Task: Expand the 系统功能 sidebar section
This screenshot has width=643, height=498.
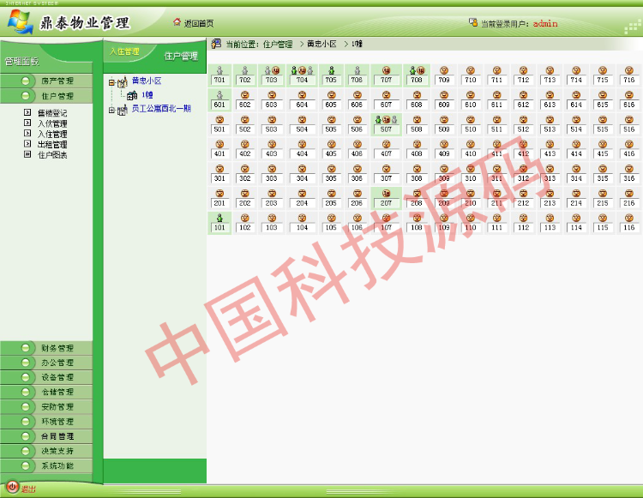Action: coord(46,465)
